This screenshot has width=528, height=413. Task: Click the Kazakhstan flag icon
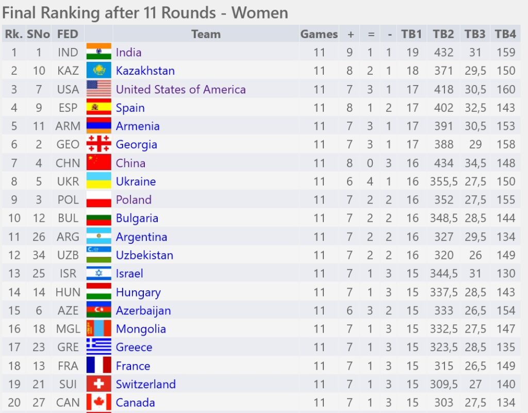pos(98,70)
